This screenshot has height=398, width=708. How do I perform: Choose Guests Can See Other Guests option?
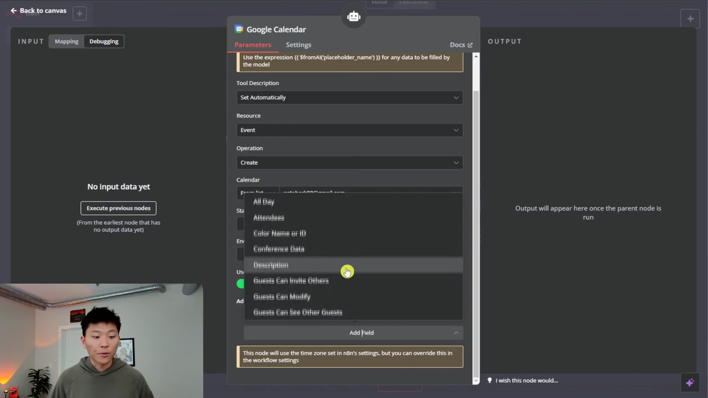pos(353,312)
